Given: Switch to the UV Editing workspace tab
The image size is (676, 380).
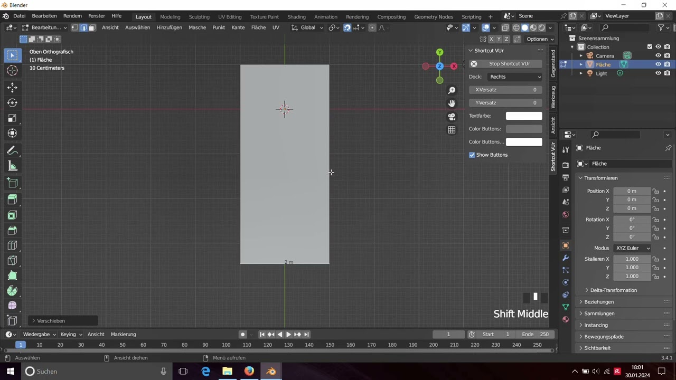Looking at the screenshot, I should [230, 16].
